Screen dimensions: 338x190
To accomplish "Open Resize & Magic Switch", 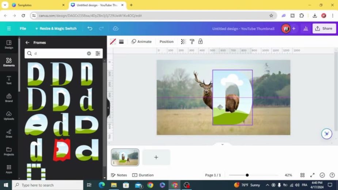I will 56,28.
